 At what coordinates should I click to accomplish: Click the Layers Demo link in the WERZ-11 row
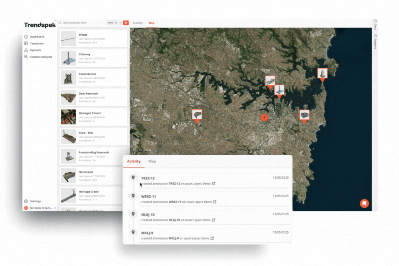(203, 202)
